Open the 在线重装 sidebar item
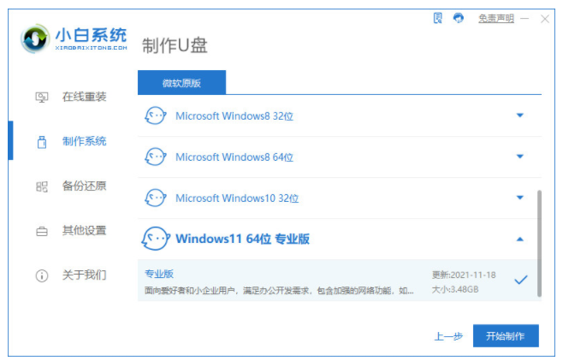The image size is (563, 361). 84,97
